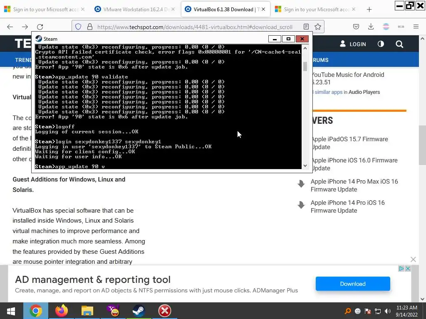Click the striped extension icon in toolbar
This screenshot has width=426, height=319.
click(386, 27)
